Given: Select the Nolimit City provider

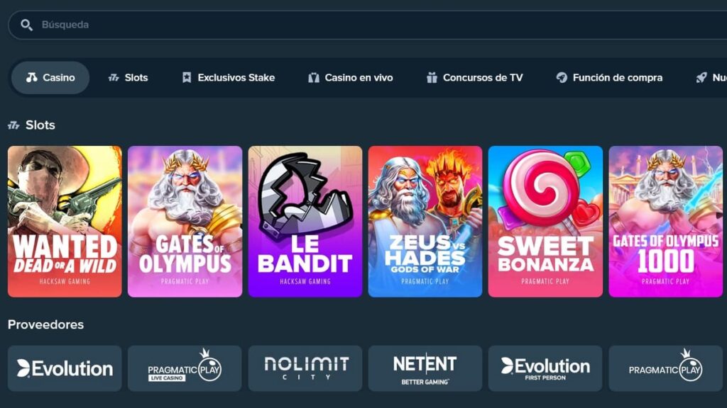Looking at the screenshot, I should 305,368.
